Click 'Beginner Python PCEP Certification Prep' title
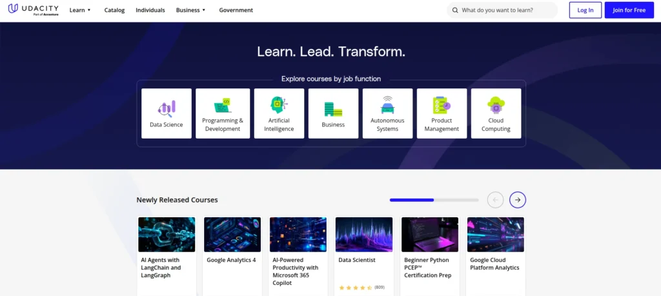The width and height of the screenshot is (661, 296). click(427, 268)
